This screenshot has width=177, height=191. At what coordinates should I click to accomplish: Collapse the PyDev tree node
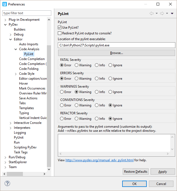click(5, 25)
